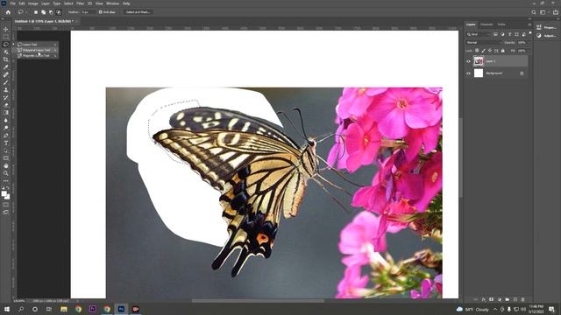
Task: Click the Subtract from selection mode icon
Action: (51, 12)
